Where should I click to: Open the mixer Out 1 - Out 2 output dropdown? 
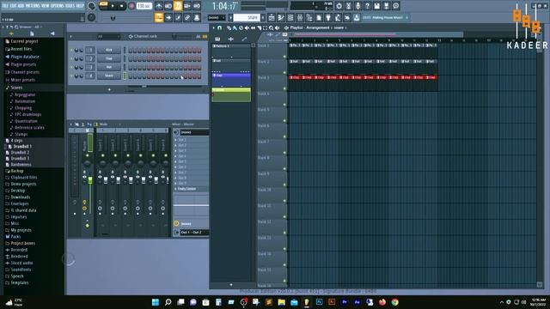tap(194, 233)
